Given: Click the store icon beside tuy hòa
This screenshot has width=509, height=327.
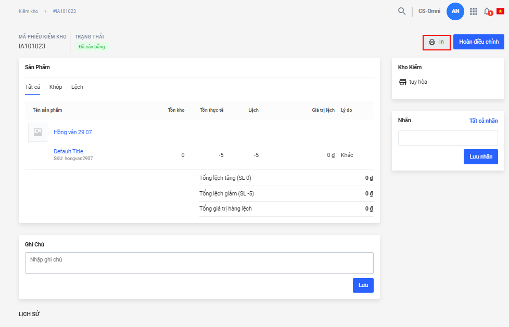Looking at the screenshot, I should tap(402, 82).
